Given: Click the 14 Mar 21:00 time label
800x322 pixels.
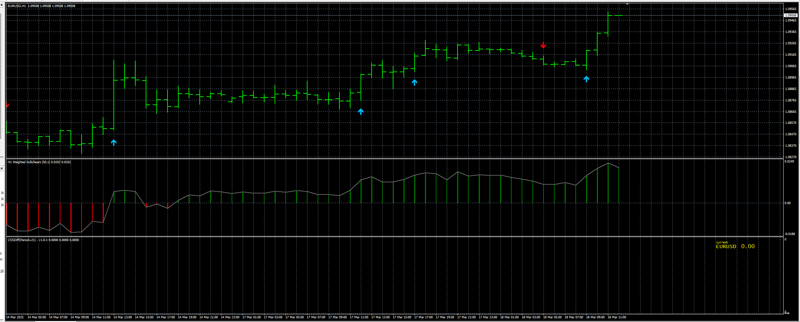Looking at the screenshot, I should pyautogui.click(x=208, y=317).
